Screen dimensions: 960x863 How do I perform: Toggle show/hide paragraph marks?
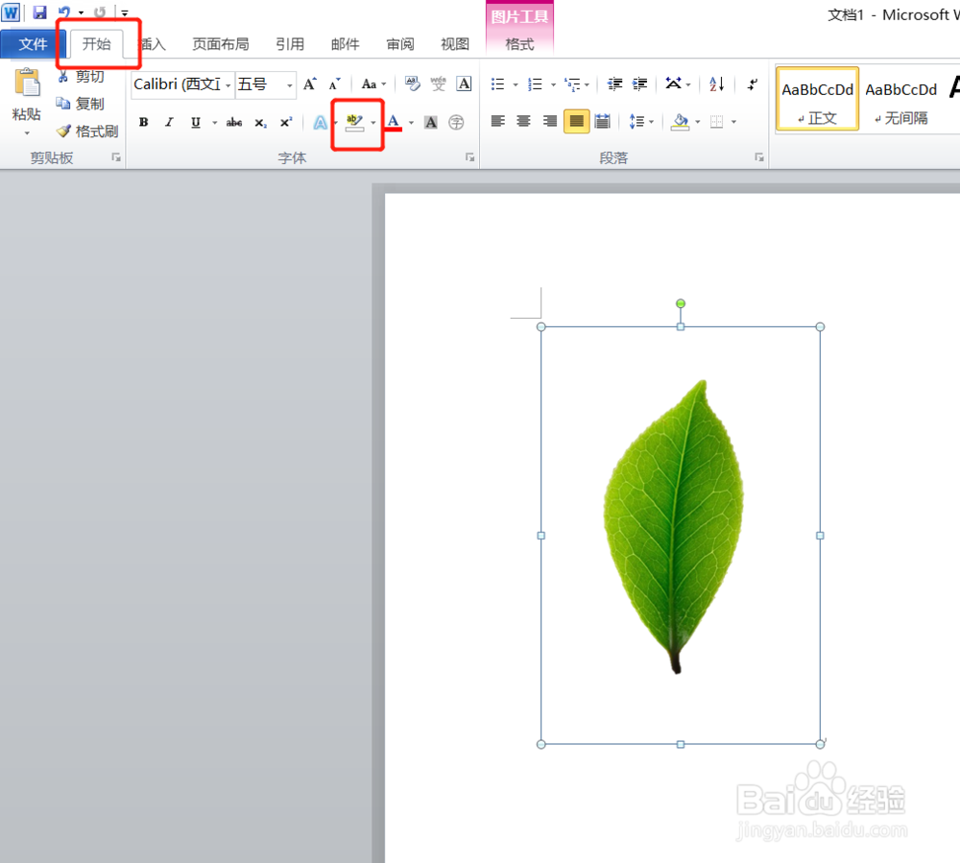(753, 84)
